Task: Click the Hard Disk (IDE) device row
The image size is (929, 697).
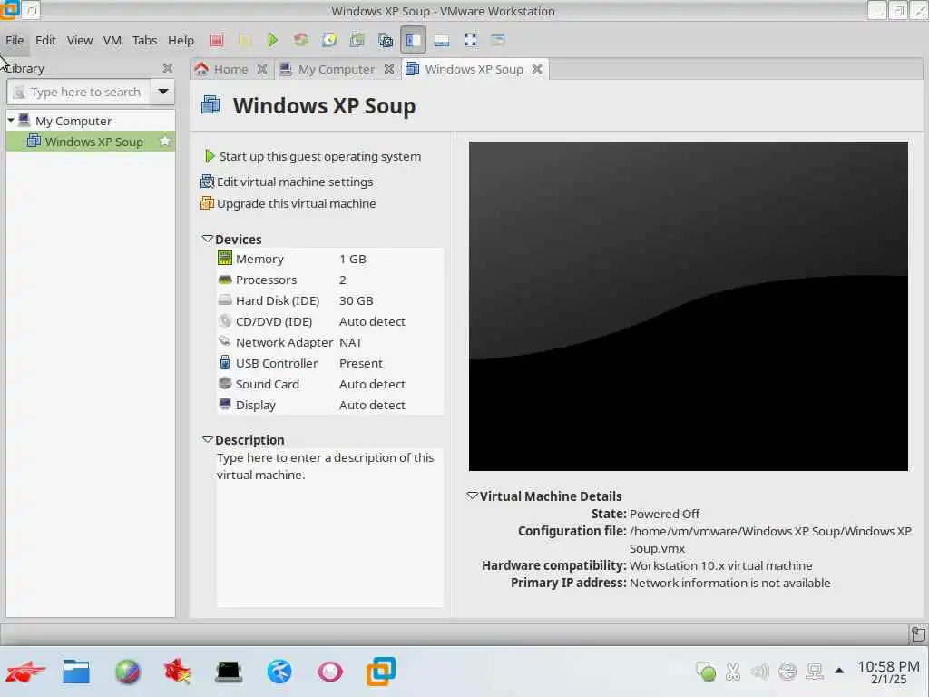Action: tap(330, 300)
